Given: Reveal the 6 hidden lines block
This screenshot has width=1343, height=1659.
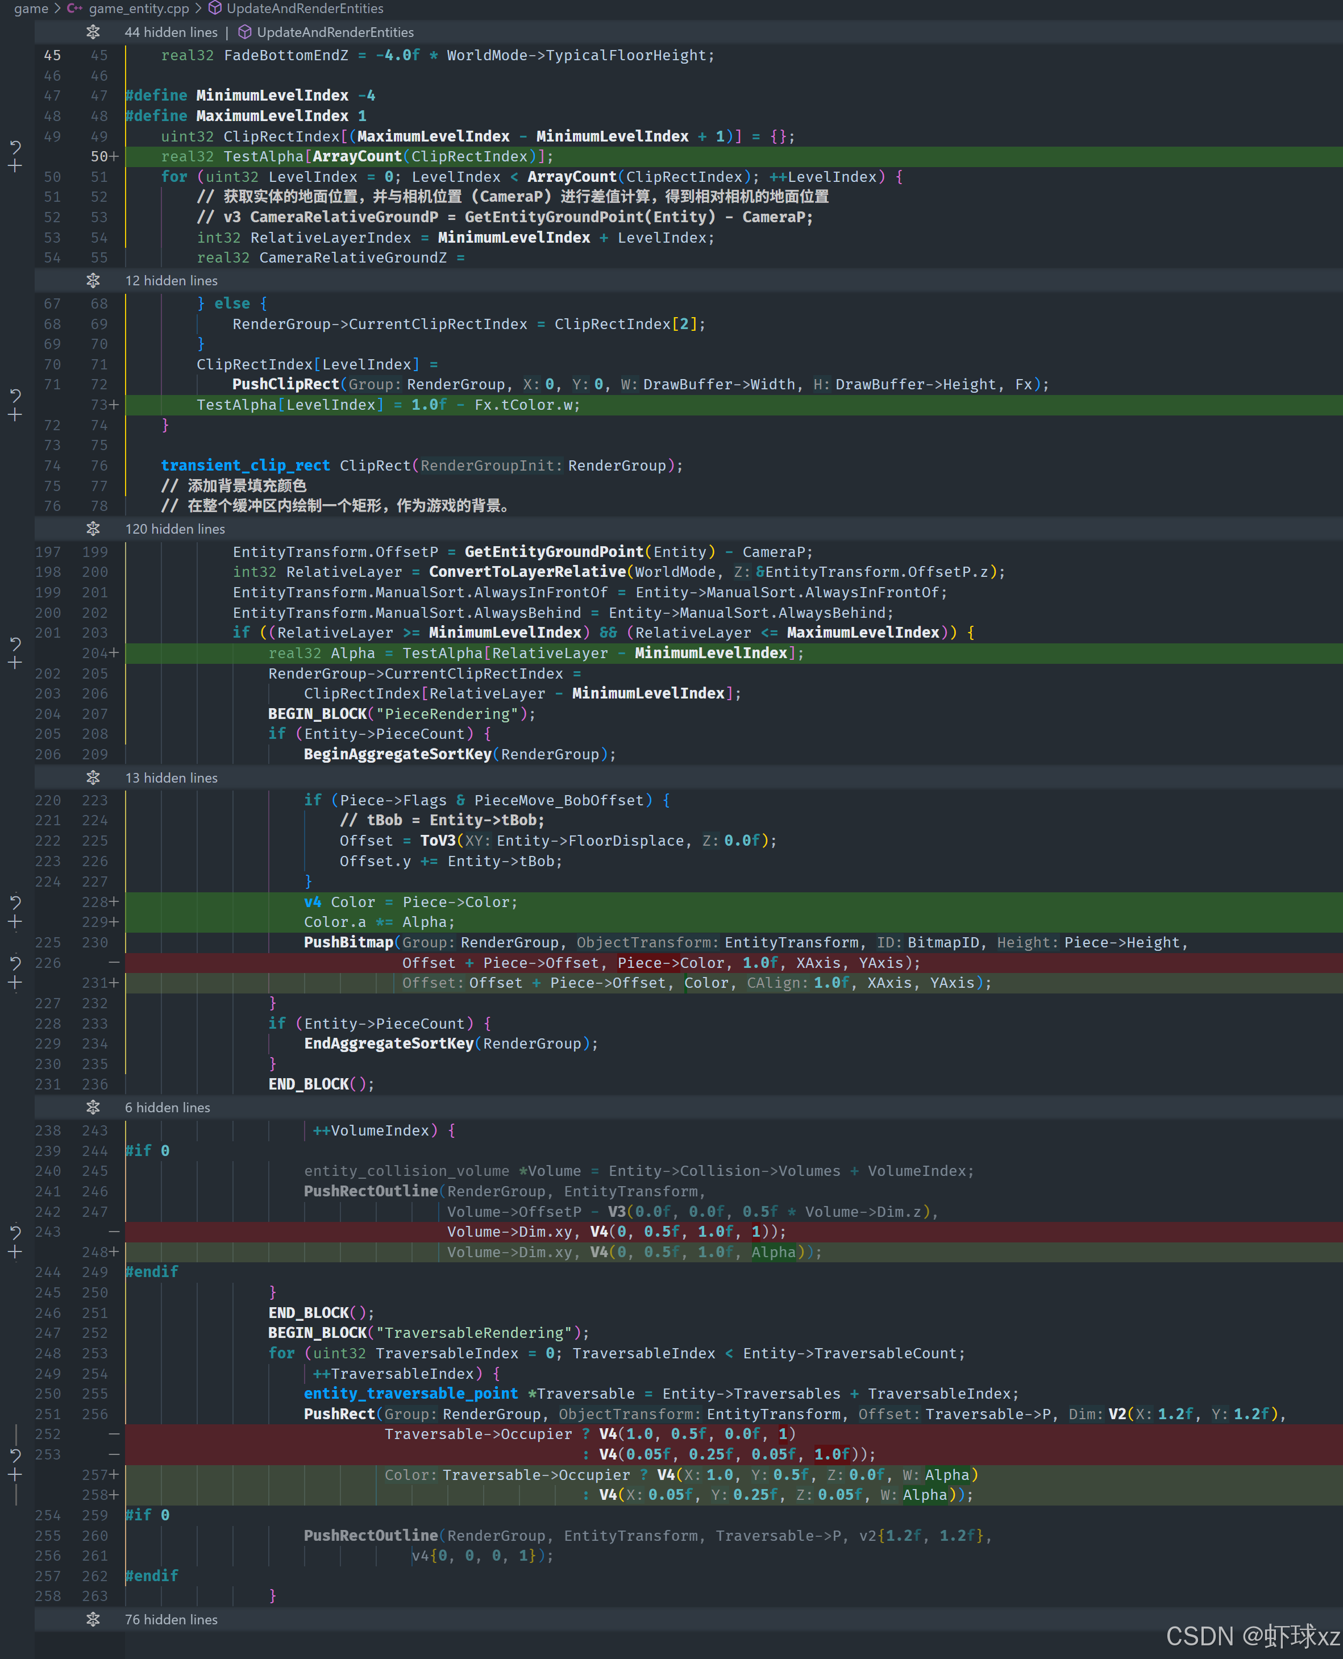Looking at the screenshot, I should click(x=93, y=1108).
